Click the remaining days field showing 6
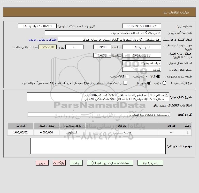The height and width of the screenshot is (193, 199). click(x=74, y=47)
